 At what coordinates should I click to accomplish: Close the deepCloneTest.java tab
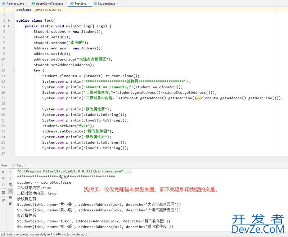click(66, 4)
